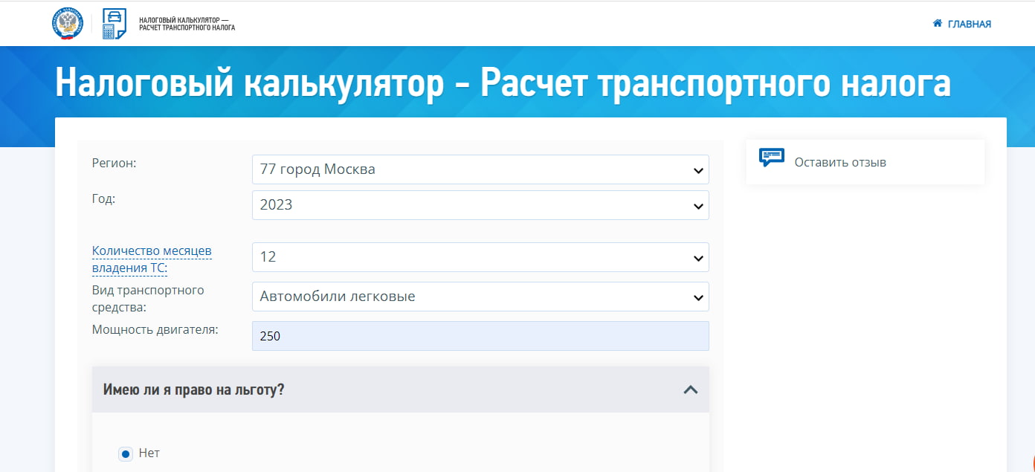
Task: Click the chevron on the vehicle type selector
Action: pos(697,297)
